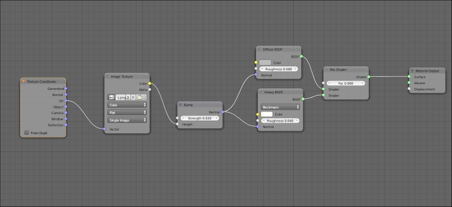Viewport: 452px width, 207px height.
Task: Click the open image folder icon in Image Texture
Action: (138, 97)
